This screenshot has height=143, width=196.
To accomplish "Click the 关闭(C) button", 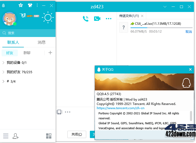I will (77, 134).
